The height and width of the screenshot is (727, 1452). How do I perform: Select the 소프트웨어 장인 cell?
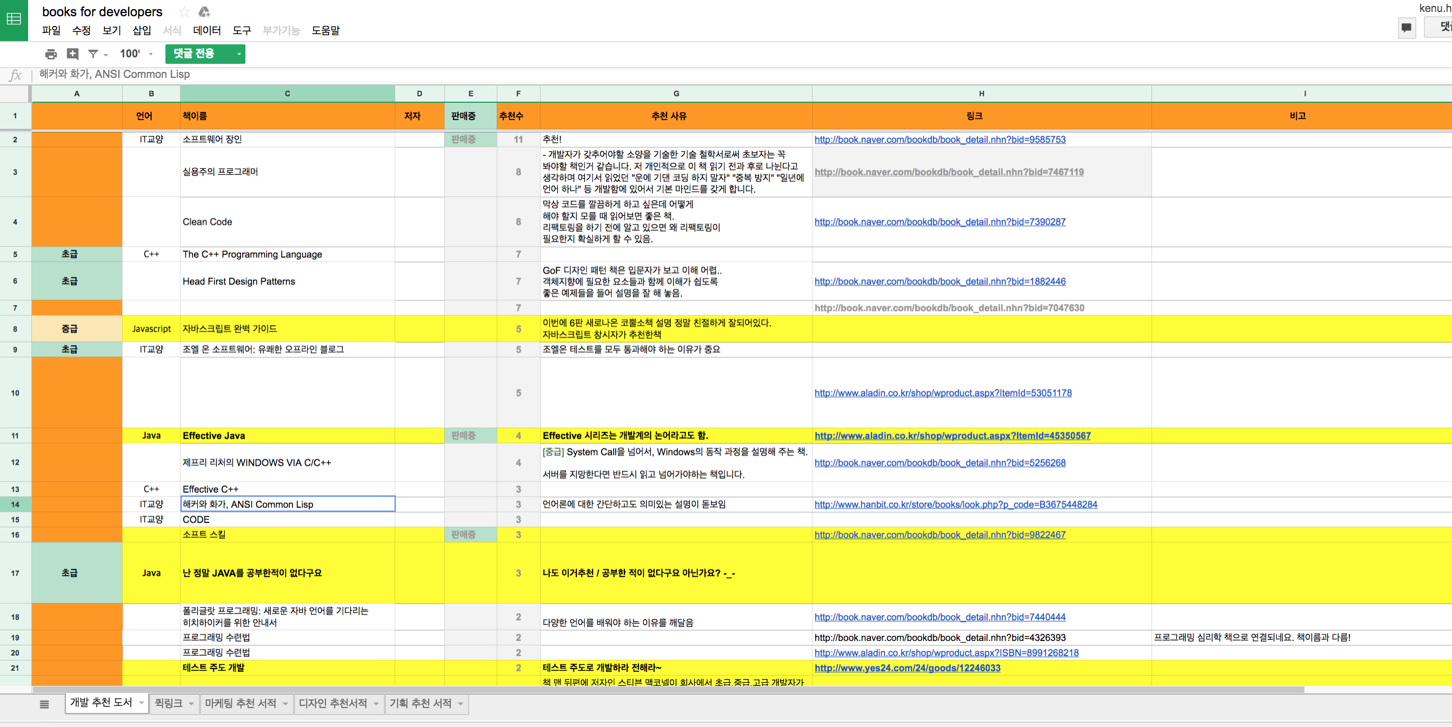tap(288, 140)
